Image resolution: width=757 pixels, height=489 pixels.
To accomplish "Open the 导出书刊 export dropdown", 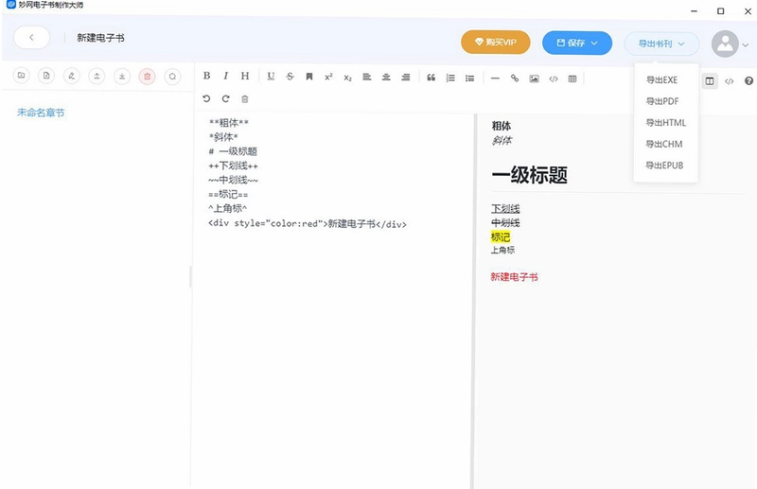I will tap(661, 44).
